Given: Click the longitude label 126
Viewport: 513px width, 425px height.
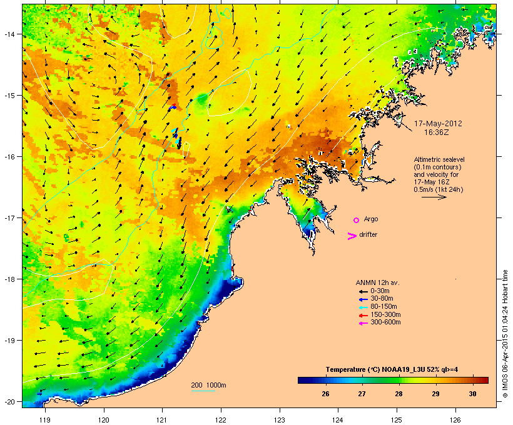Looking at the screenshot, I should coord(455,420).
